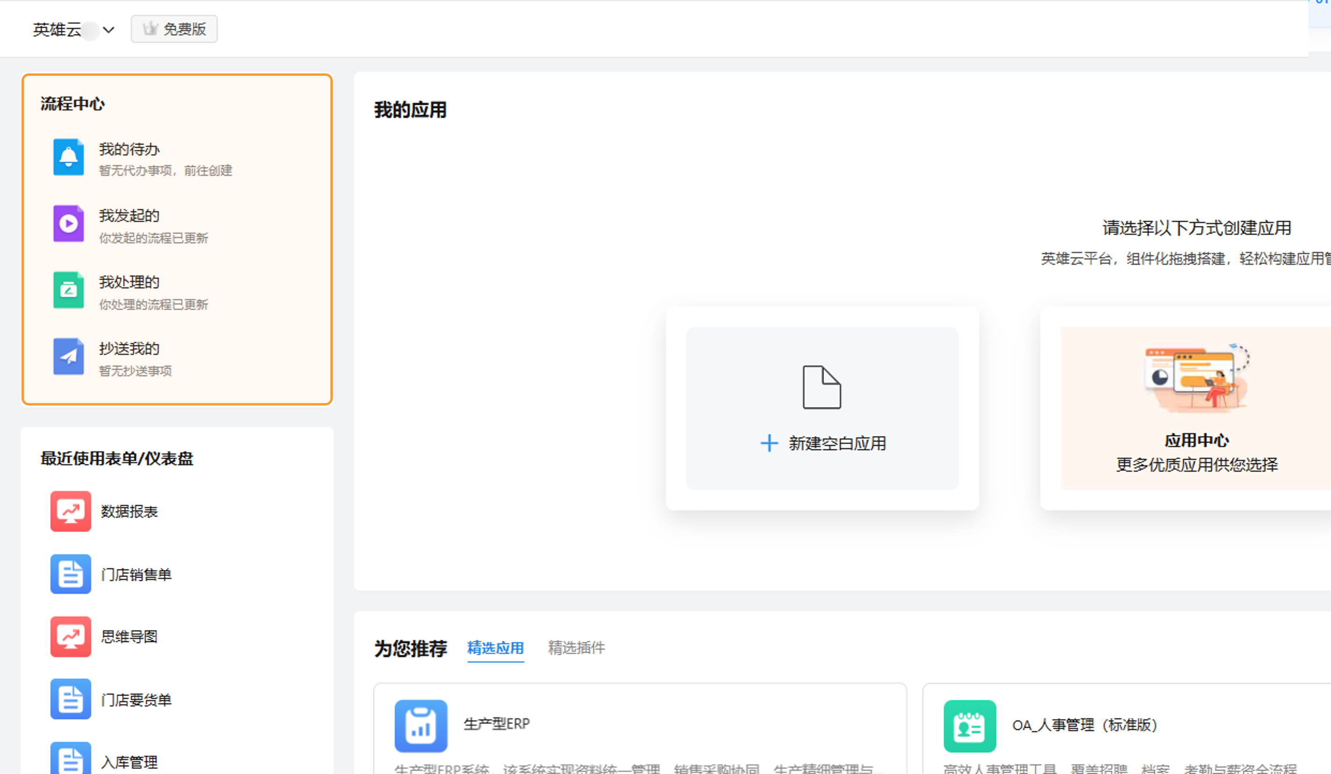
Task: Open the 抄送我的 paper plane icon
Action: pos(68,356)
